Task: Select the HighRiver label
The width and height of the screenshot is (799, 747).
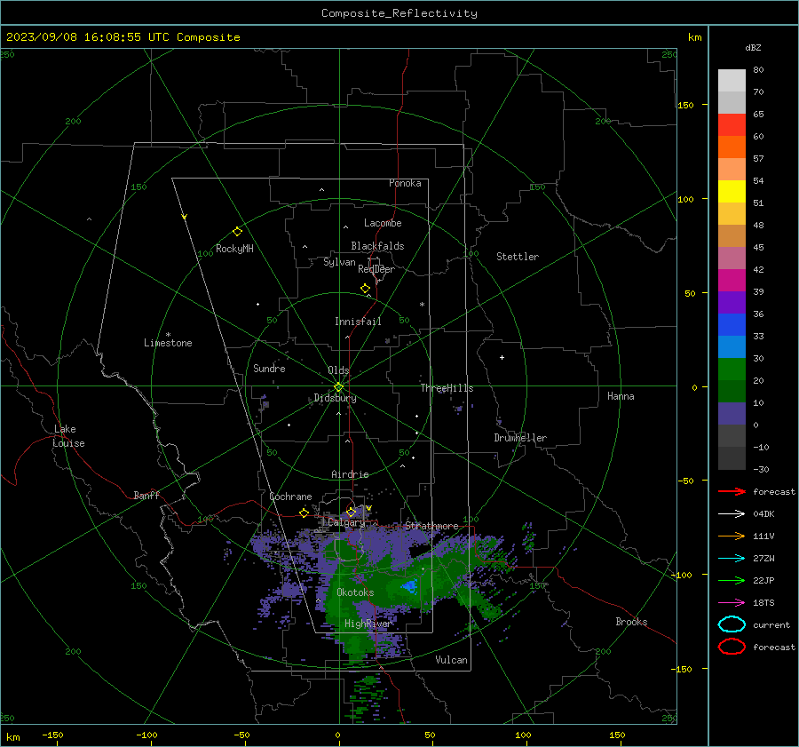Action: click(368, 624)
